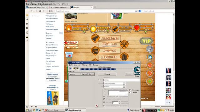Screen dimensions: 200x112
Task: Open Cheat Engine D3D menu
Action: pyautogui.click(x=90, y=65)
